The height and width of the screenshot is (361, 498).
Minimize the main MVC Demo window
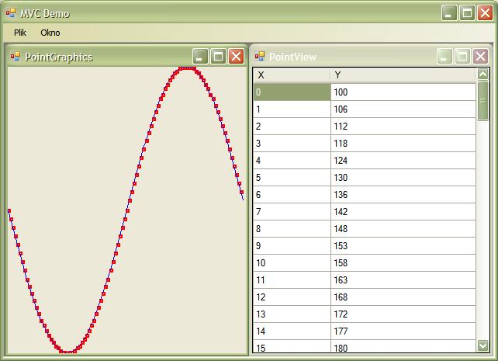pos(449,13)
